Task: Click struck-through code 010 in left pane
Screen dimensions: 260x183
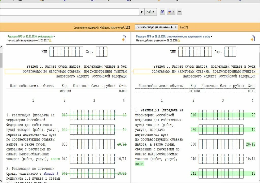Action: tap(64, 115)
